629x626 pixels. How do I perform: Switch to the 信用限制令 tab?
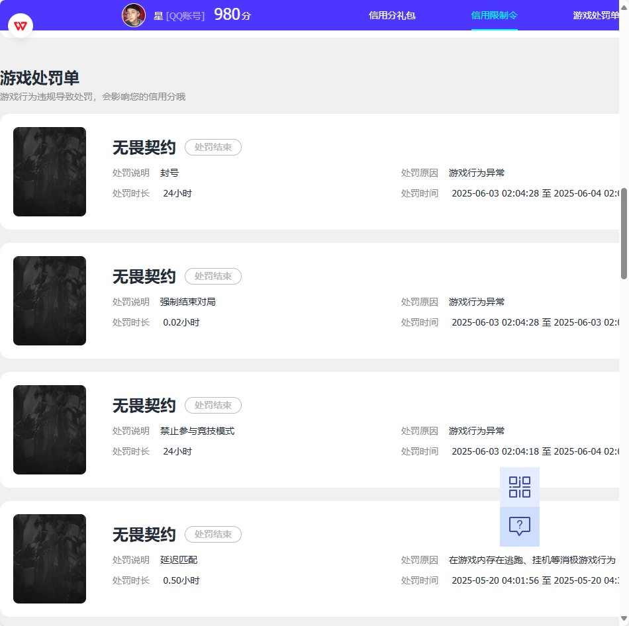[x=494, y=15]
